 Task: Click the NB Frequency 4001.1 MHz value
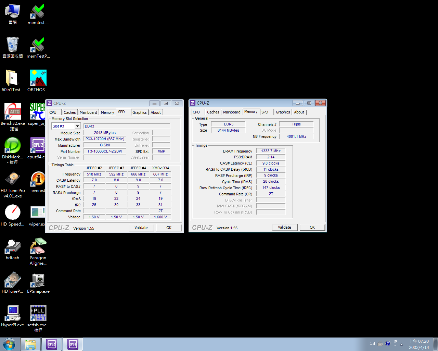[296, 136]
